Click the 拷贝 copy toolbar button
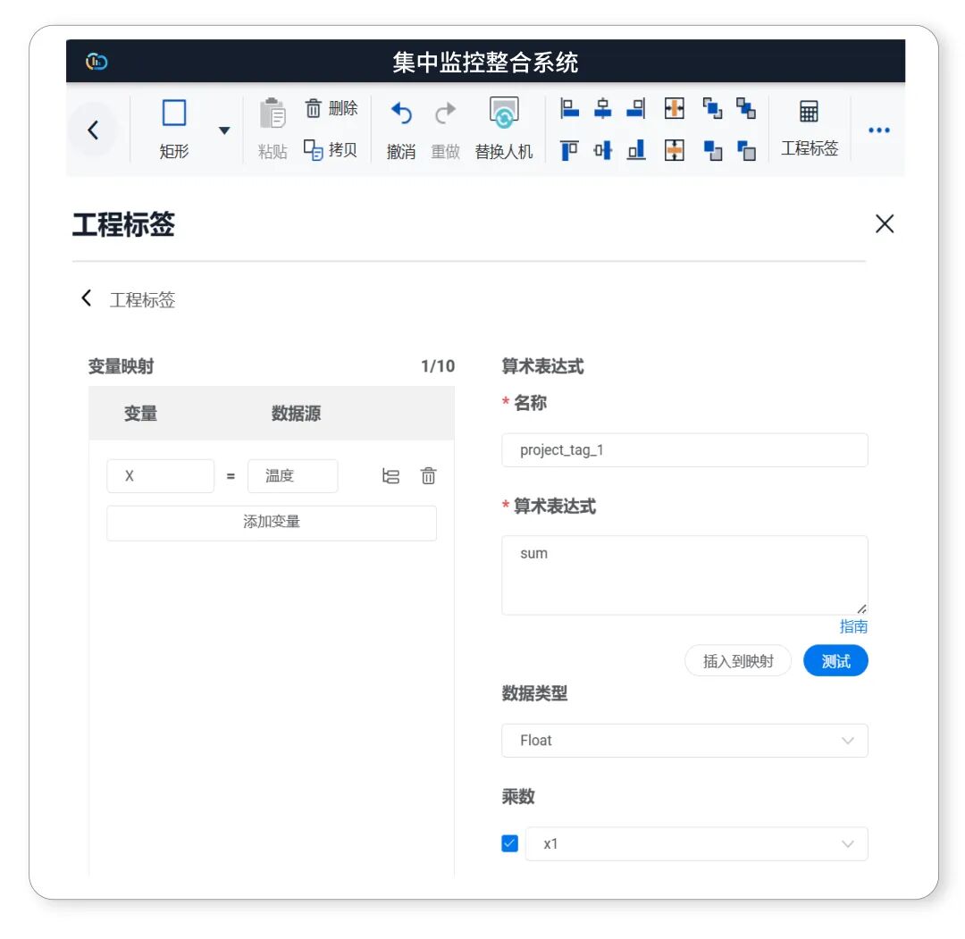 (331, 149)
